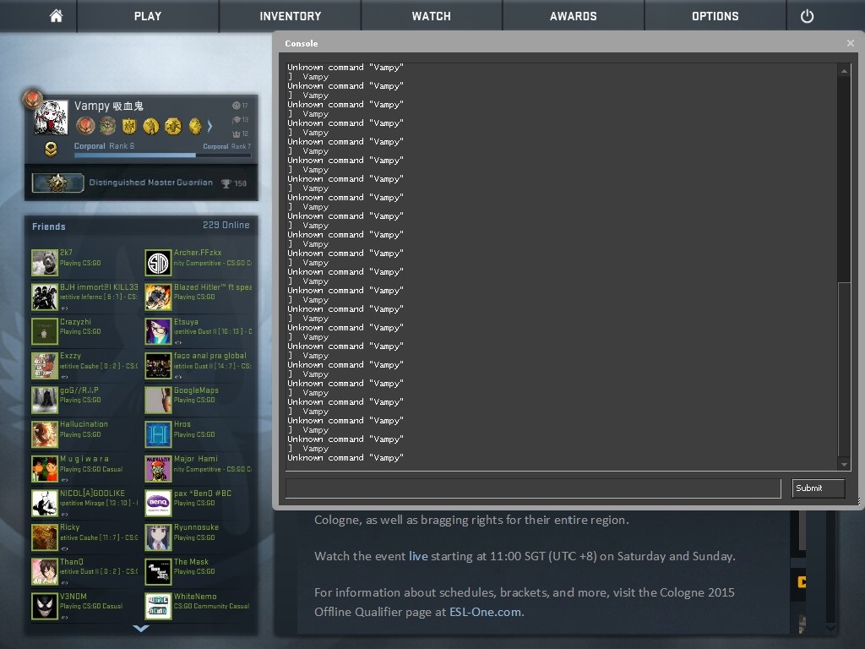Select friend Hallucination avatar
This screenshot has width=865, height=649.
pos(45,434)
